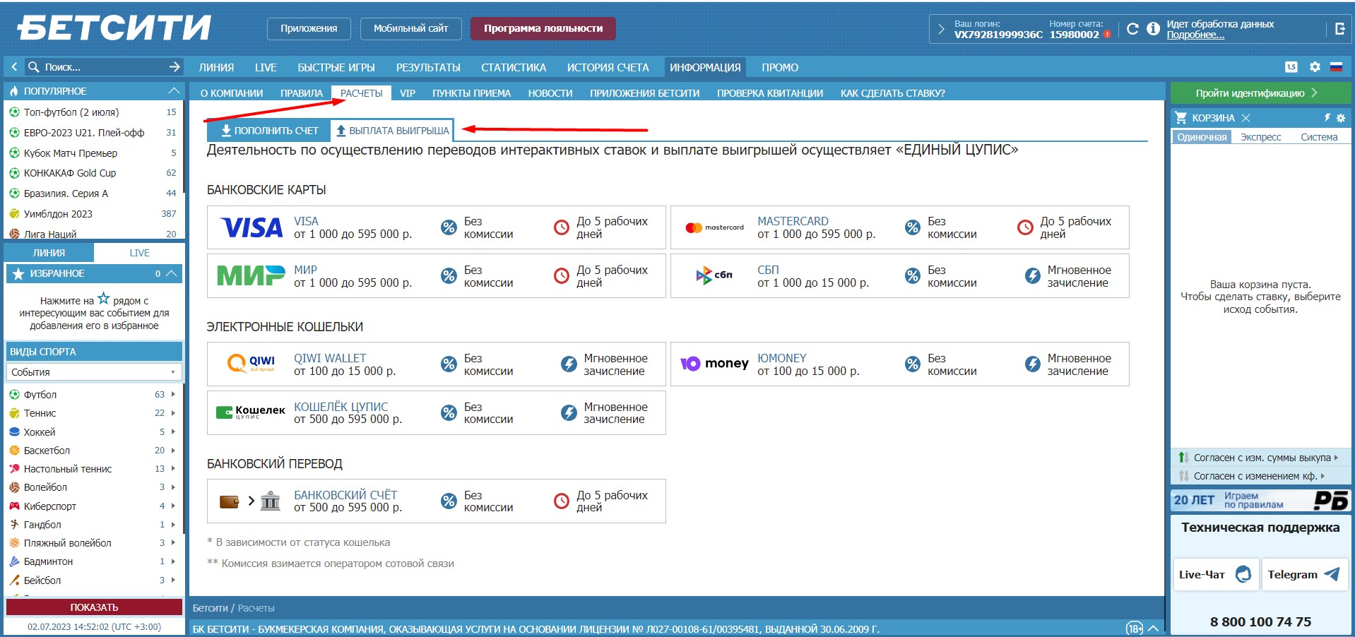
Task: Open the События dropdown in sports list
Action: tap(93, 372)
